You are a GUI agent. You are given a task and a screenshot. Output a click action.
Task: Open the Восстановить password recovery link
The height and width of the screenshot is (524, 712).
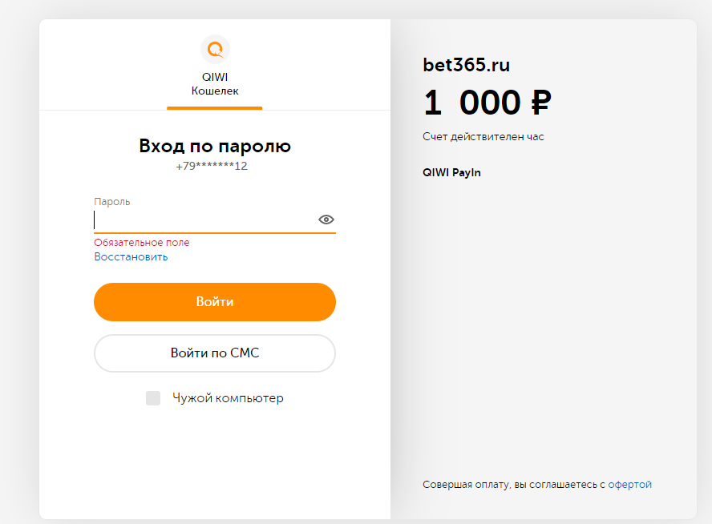[131, 256]
